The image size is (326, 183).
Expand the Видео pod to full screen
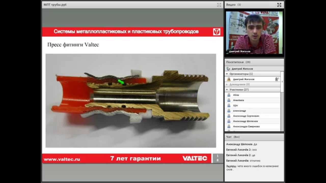[x=279, y=5]
